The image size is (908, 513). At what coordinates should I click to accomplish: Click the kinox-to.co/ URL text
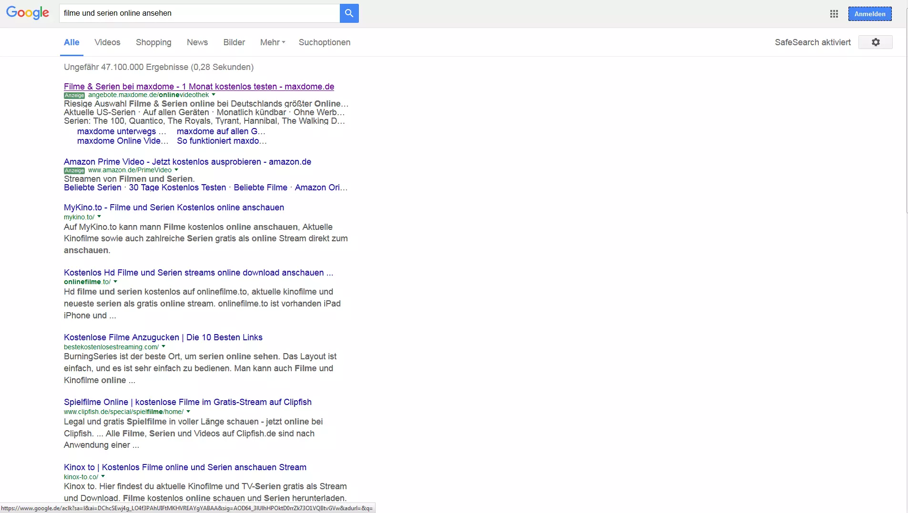pyautogui.click(x=81, y=477)
